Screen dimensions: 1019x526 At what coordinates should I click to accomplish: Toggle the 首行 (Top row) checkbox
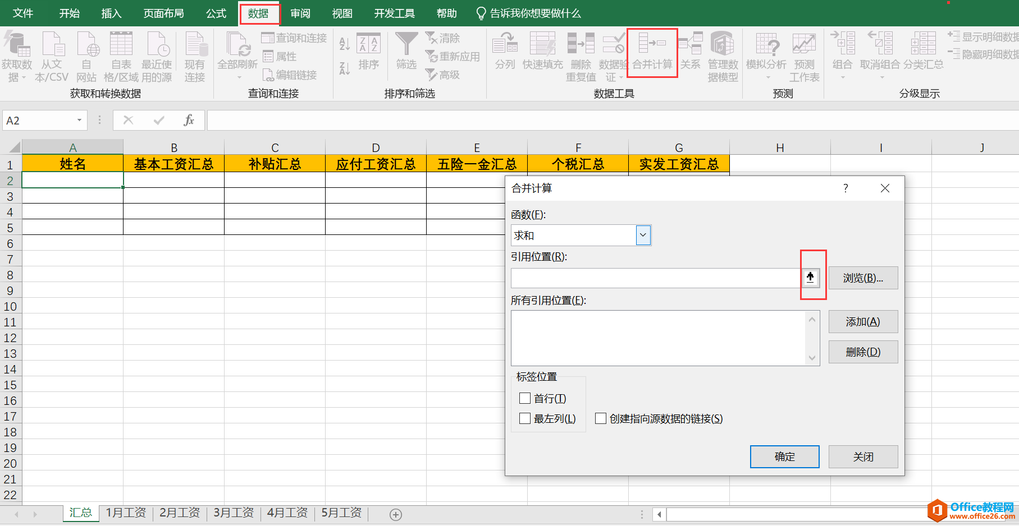pyautogui.click(x=525, y=398)
